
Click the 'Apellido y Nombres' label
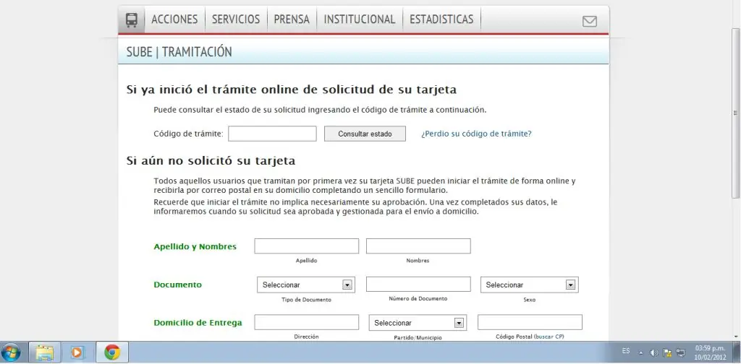[x=195, y=246]
